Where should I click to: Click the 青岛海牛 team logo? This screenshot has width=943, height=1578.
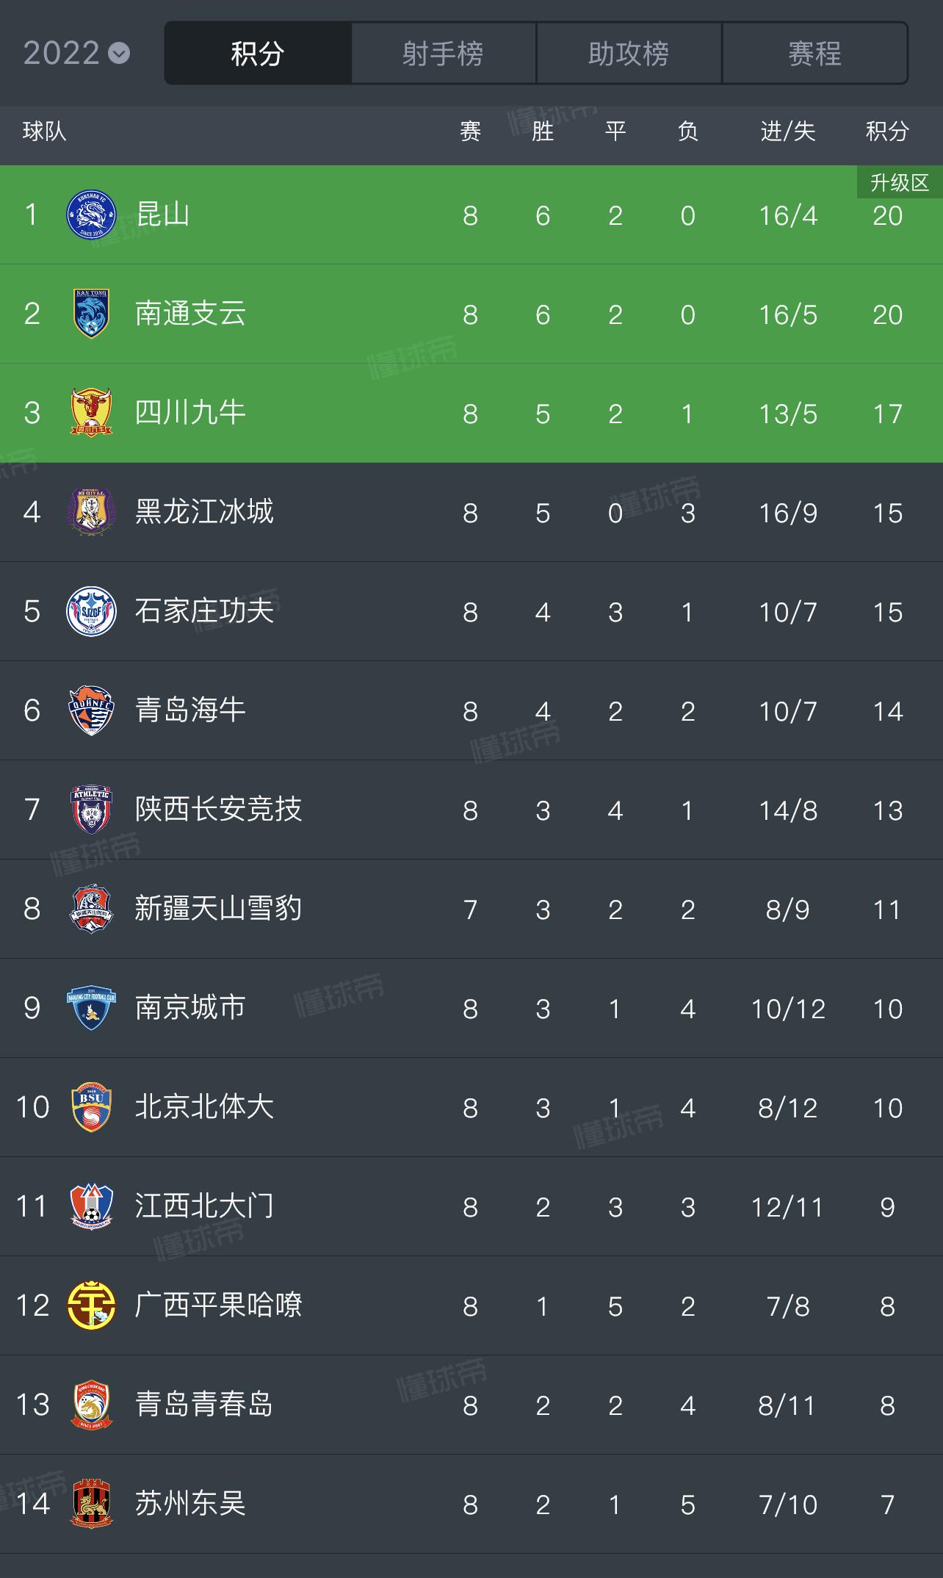click(x=91, y=710)
